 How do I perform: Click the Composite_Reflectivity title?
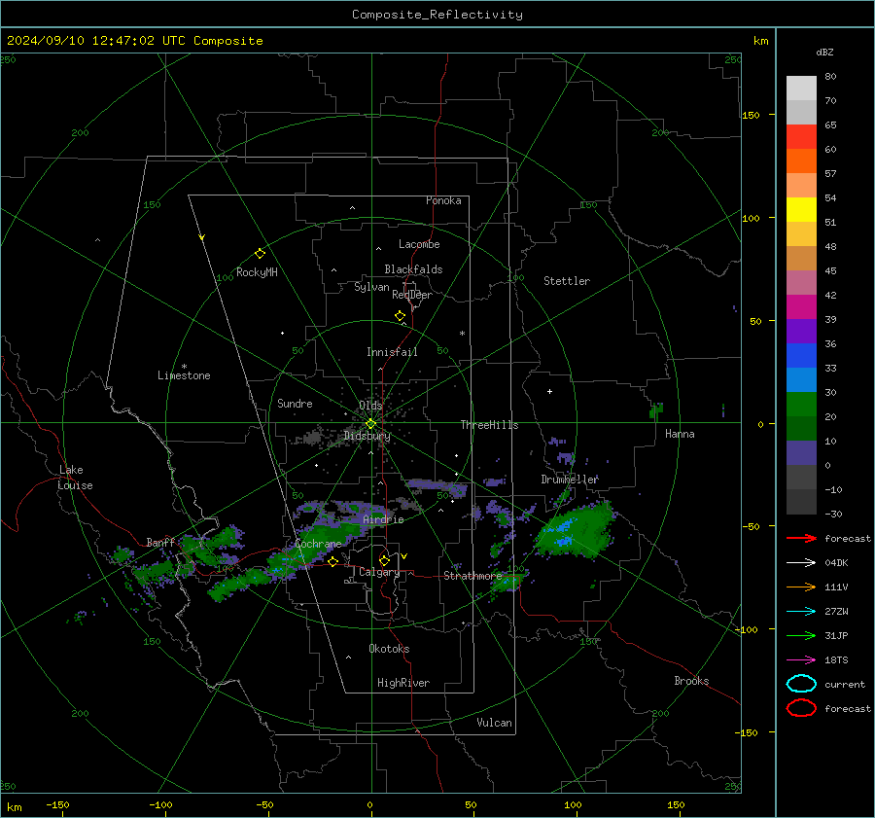pos(437,15)
